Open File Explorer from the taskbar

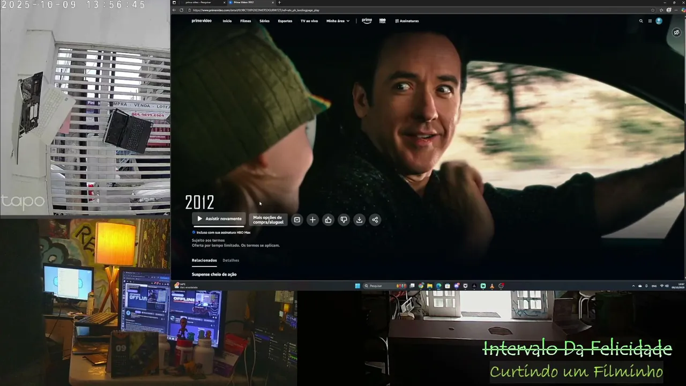(429, 286)
